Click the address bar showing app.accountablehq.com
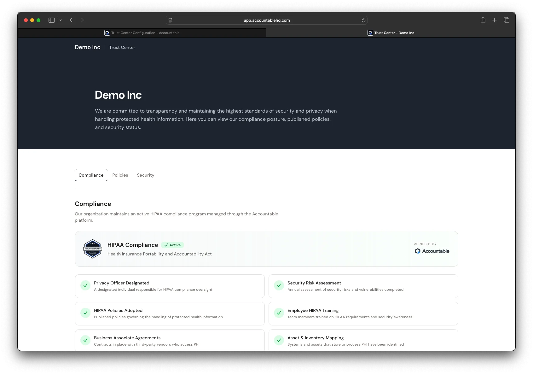The image size is (533, 374). click(x=266, y=20)
